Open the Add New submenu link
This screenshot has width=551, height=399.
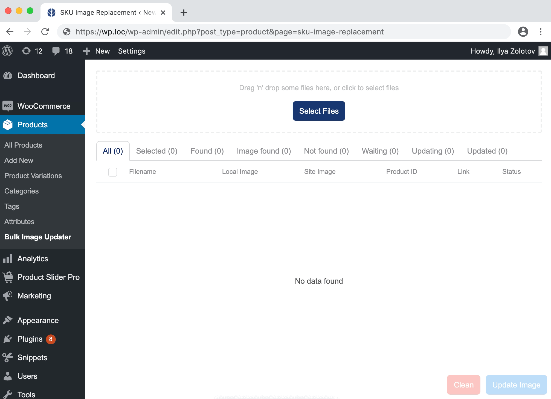[x=19, y=160]
